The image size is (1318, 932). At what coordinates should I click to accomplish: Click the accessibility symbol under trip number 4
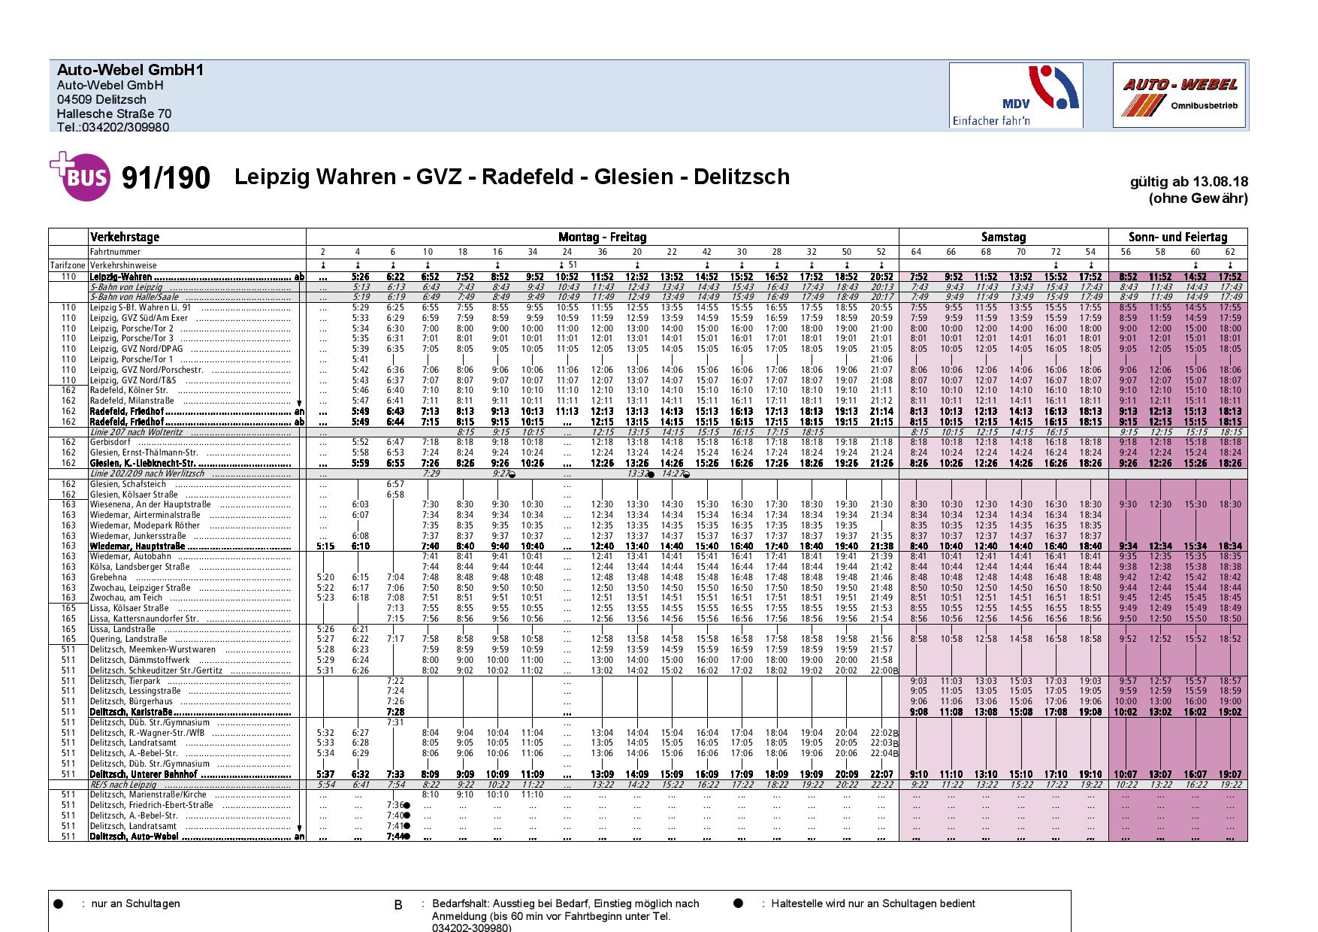point(358,265)
